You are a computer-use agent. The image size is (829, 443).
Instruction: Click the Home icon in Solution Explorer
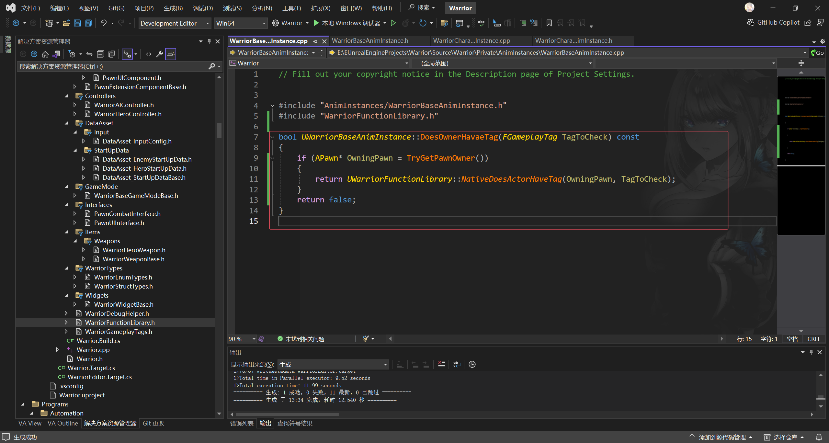[45, 54]
